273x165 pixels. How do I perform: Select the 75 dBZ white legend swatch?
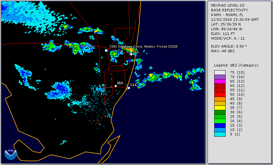pos(220,72)
